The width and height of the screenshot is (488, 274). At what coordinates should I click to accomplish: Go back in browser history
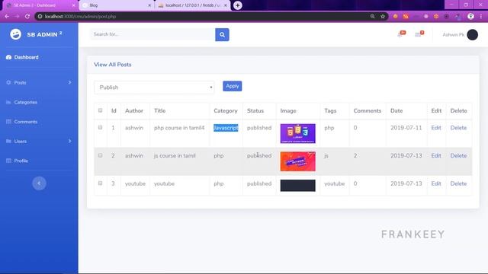(x=7, y=17)
